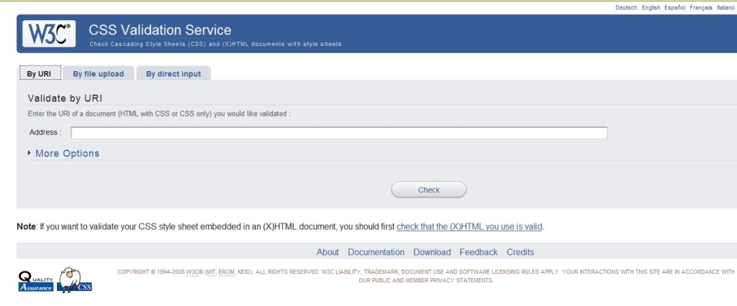
Task: Switch language to Français
Action: click(701, 7)
